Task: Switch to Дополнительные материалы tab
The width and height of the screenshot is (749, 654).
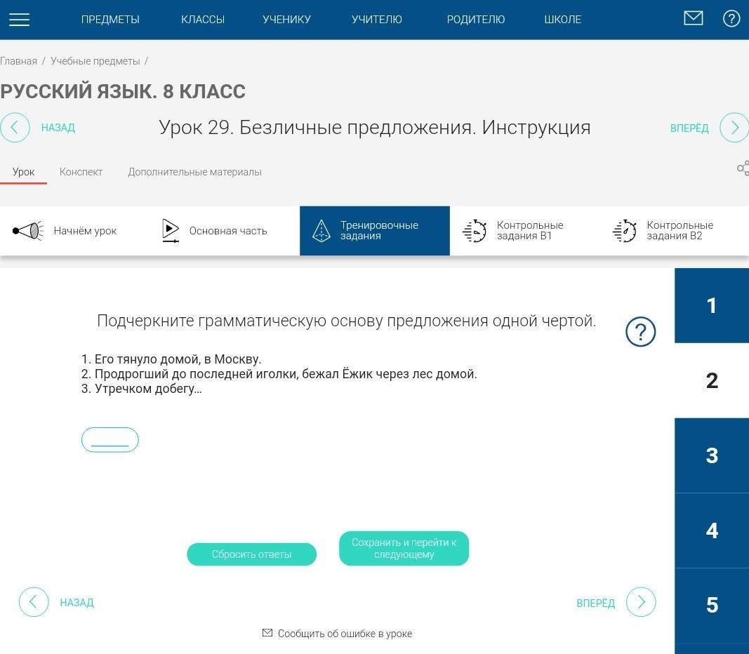Action: (x=194, y=172)
